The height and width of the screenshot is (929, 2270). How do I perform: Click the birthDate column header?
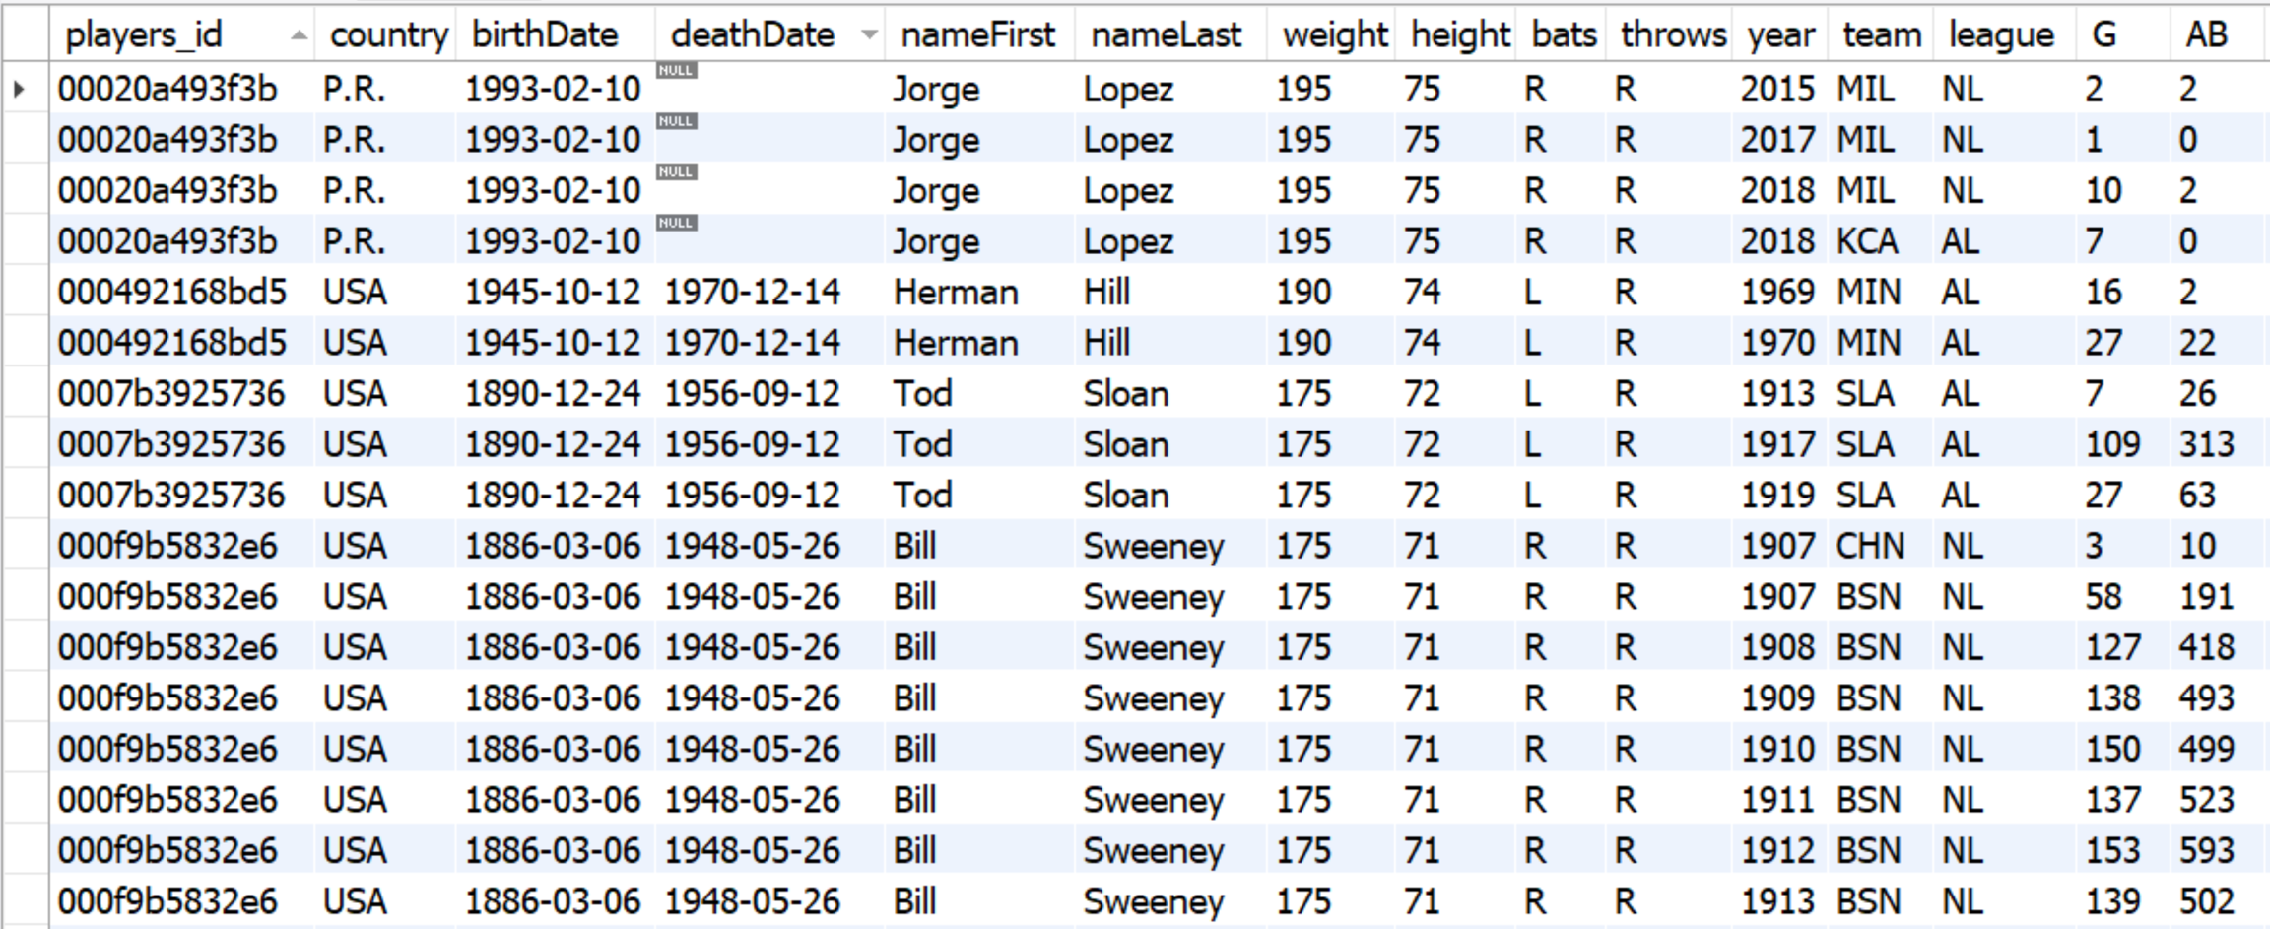click(x=545, y=35)
